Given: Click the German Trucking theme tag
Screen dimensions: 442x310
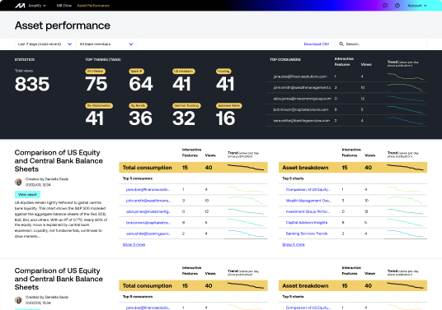Looking at the screenshot, I should click(x=186, y=106).
